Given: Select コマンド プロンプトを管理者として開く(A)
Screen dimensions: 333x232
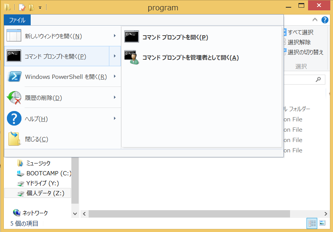Looking at the screenshot, I should pos(201,57).
